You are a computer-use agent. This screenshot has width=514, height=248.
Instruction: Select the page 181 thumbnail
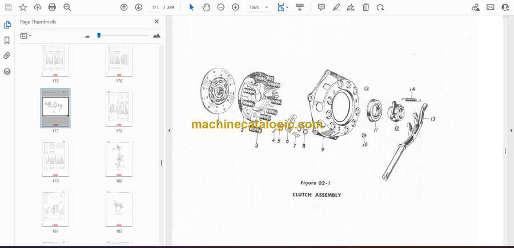55,209
